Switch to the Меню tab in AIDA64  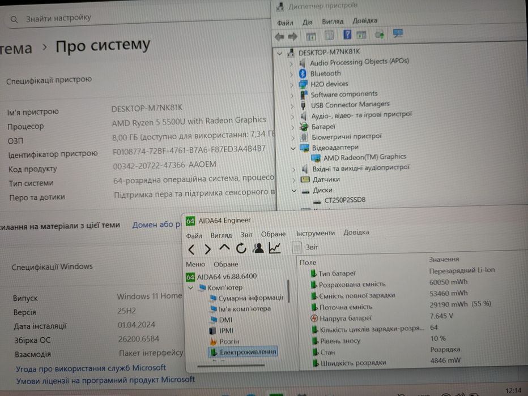click(x=195, y=265)
